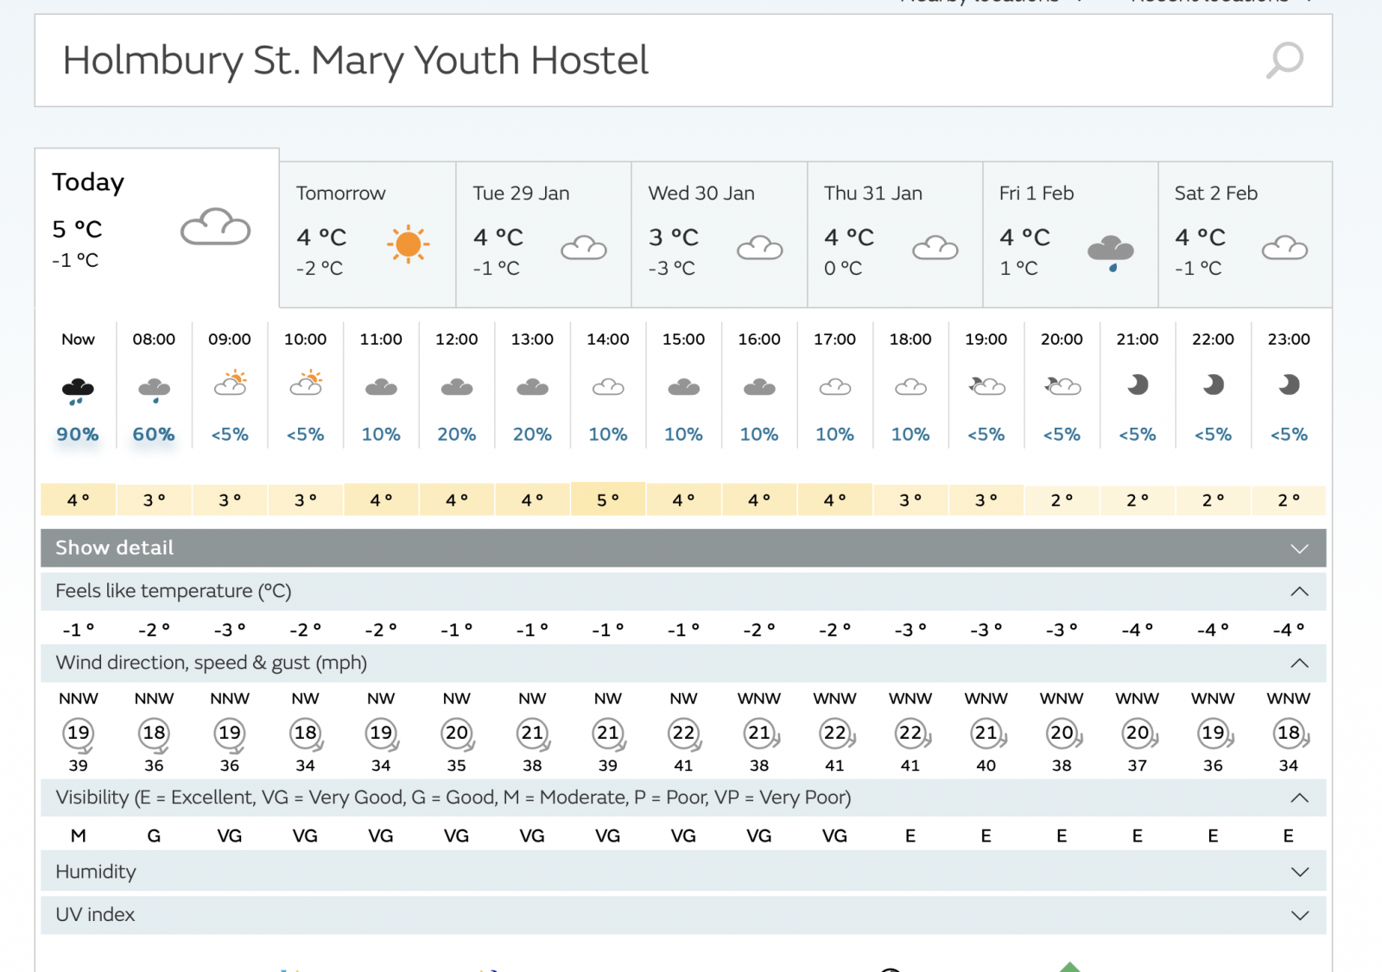Click the Now visibility value M

pyautogui.click(x=79, y=835)
